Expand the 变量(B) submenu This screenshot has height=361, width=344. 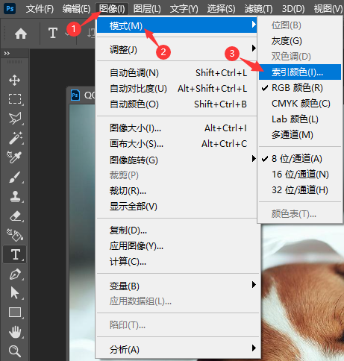tap(177, 286)
